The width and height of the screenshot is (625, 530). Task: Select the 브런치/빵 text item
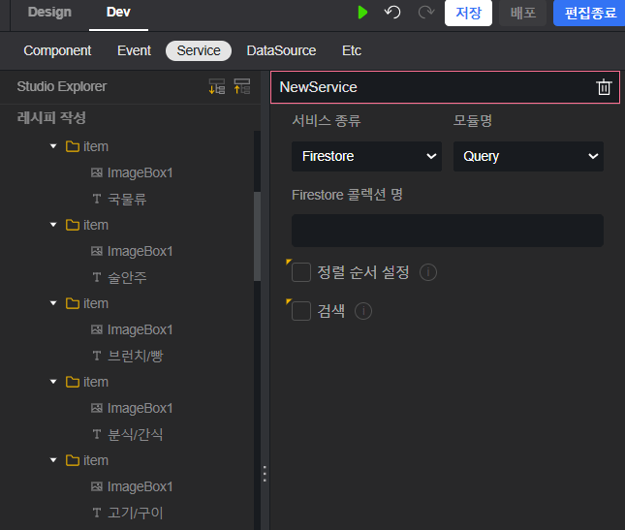tap(136, 356)
